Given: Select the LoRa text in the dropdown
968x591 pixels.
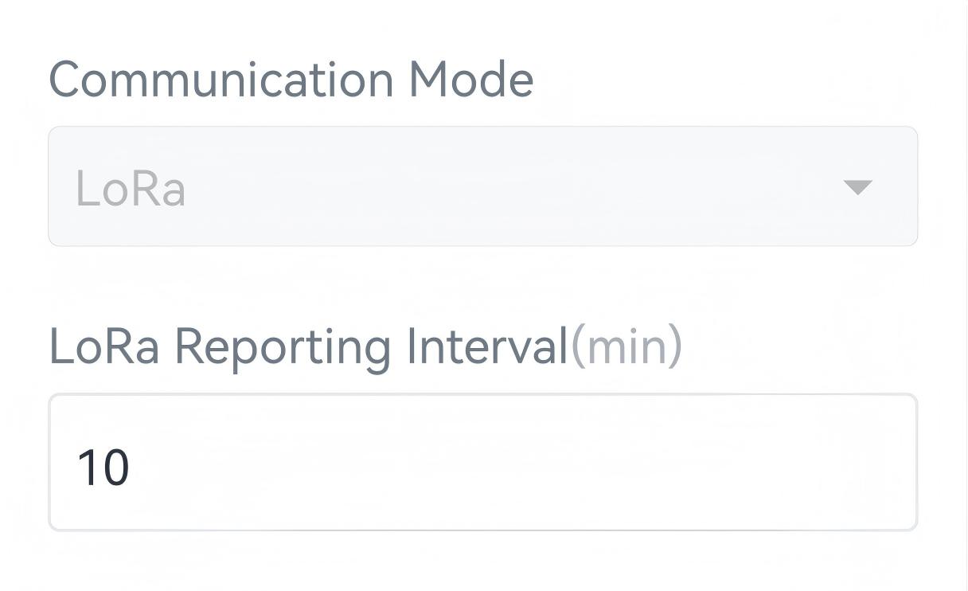Looking at the screenshot, I should 131,190.
